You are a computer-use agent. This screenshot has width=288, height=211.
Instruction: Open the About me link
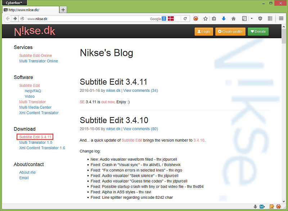tap(27, 172)
